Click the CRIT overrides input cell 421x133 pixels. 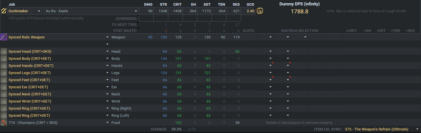175,19
